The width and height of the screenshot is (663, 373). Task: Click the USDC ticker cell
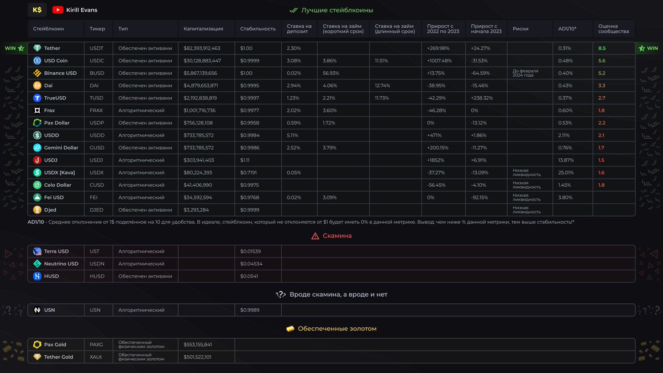[x=97, y=61]
